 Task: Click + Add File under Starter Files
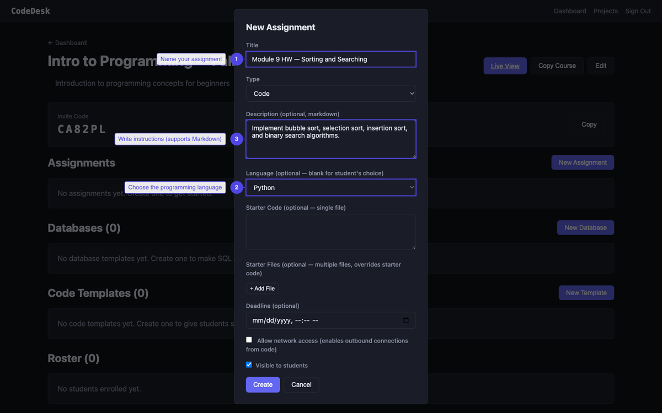click(262, 288)
